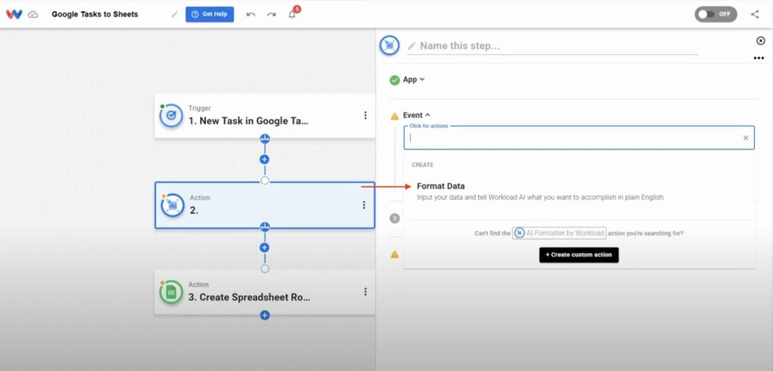Redo the last change
Image resolution: width=773 pixels, height=371 pixels.
coord(271,14)
